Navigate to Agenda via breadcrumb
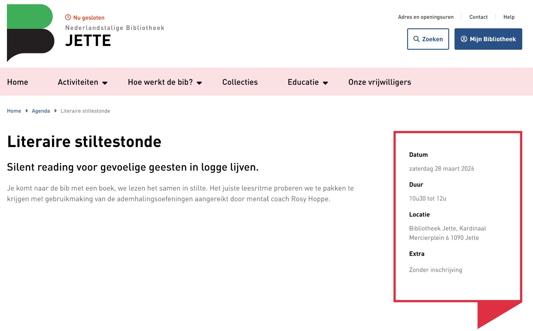The width and height of the screenshot is (533, 331). [x=41, y=111]
